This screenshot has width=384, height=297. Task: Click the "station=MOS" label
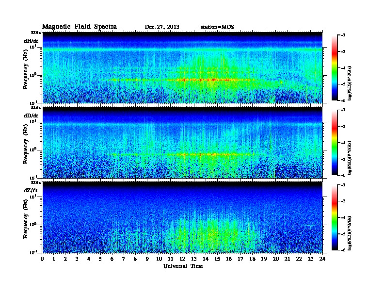click(217, 27)
